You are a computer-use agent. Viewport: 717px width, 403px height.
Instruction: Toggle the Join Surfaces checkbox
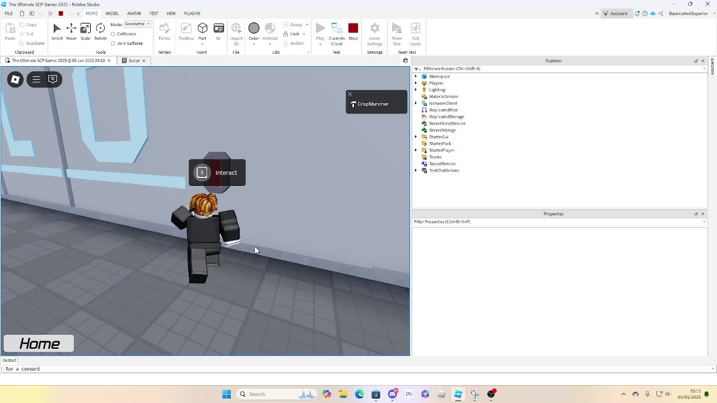click(x=113, y=44)
